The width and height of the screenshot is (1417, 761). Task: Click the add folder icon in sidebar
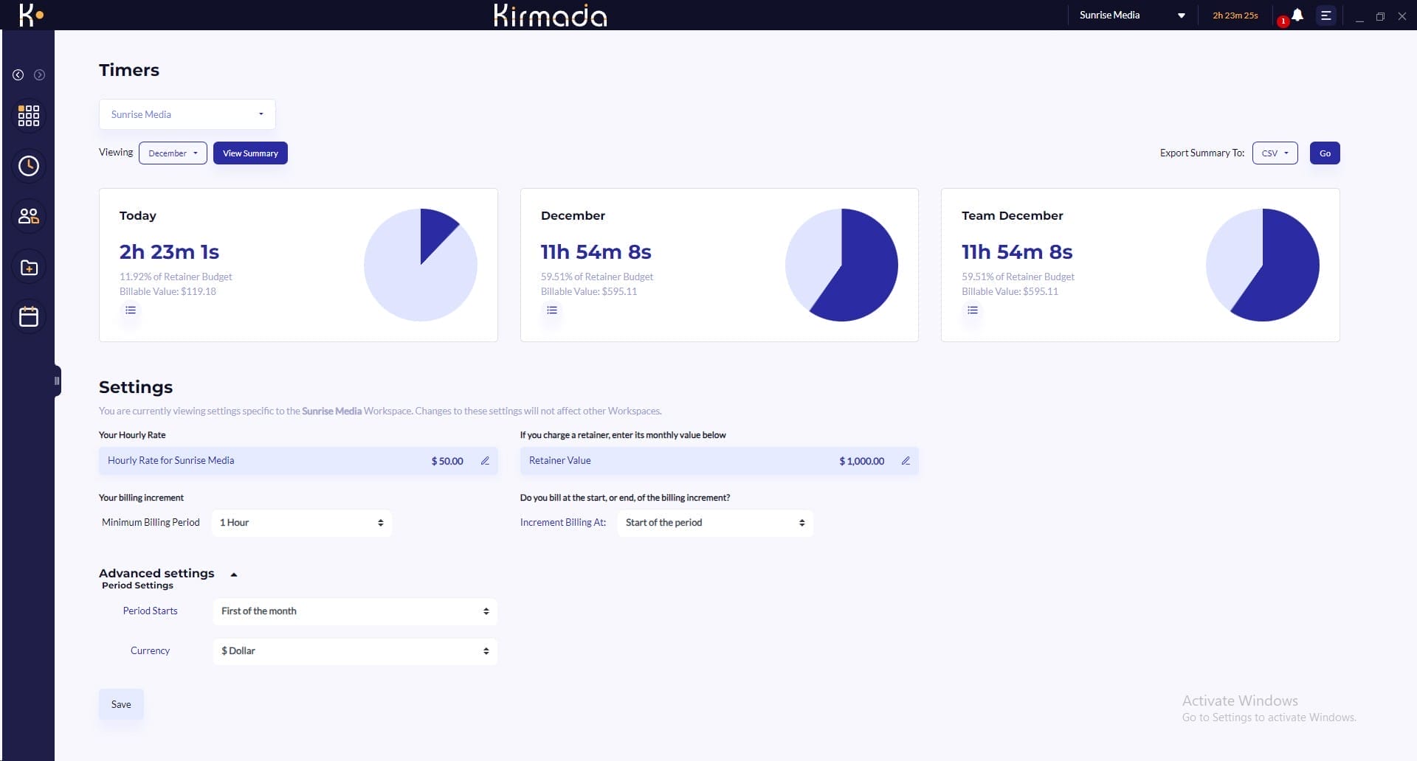tap(29, 267)
